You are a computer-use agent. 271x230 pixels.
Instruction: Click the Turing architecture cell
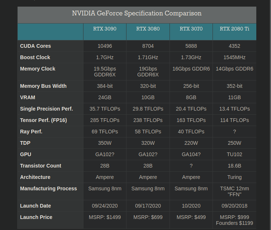235,177
